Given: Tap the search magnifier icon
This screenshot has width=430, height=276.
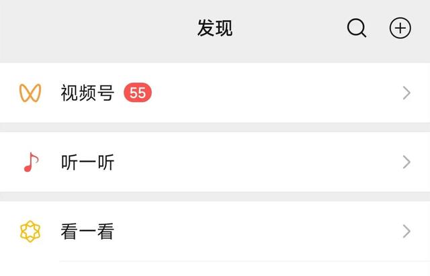Looking at the screenshot, I should pyautogui.click(x=356, y=28).
